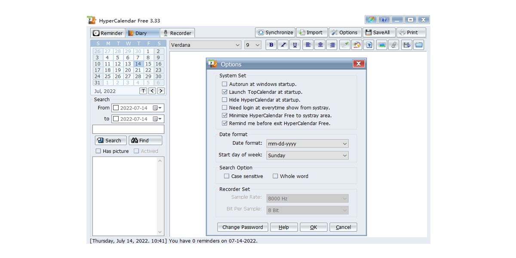The width and height of the screenshot is (516, 258).
Task: Uncheck Remind me before exit option
Action: click(224, 123)
